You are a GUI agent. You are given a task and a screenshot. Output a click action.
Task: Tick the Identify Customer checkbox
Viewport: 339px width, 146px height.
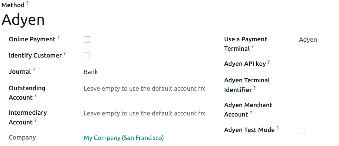87,56
